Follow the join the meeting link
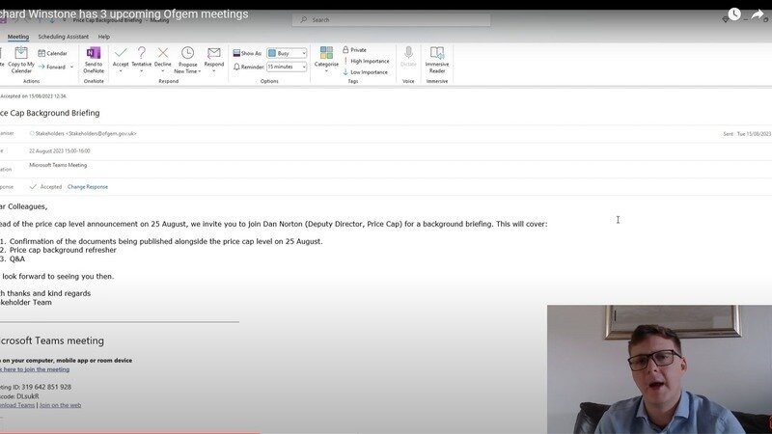This screenshot has width=772, height=434. (x=35, y=369)
